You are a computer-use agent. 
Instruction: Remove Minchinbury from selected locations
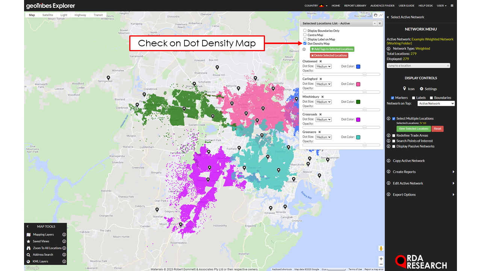(322, 97)
